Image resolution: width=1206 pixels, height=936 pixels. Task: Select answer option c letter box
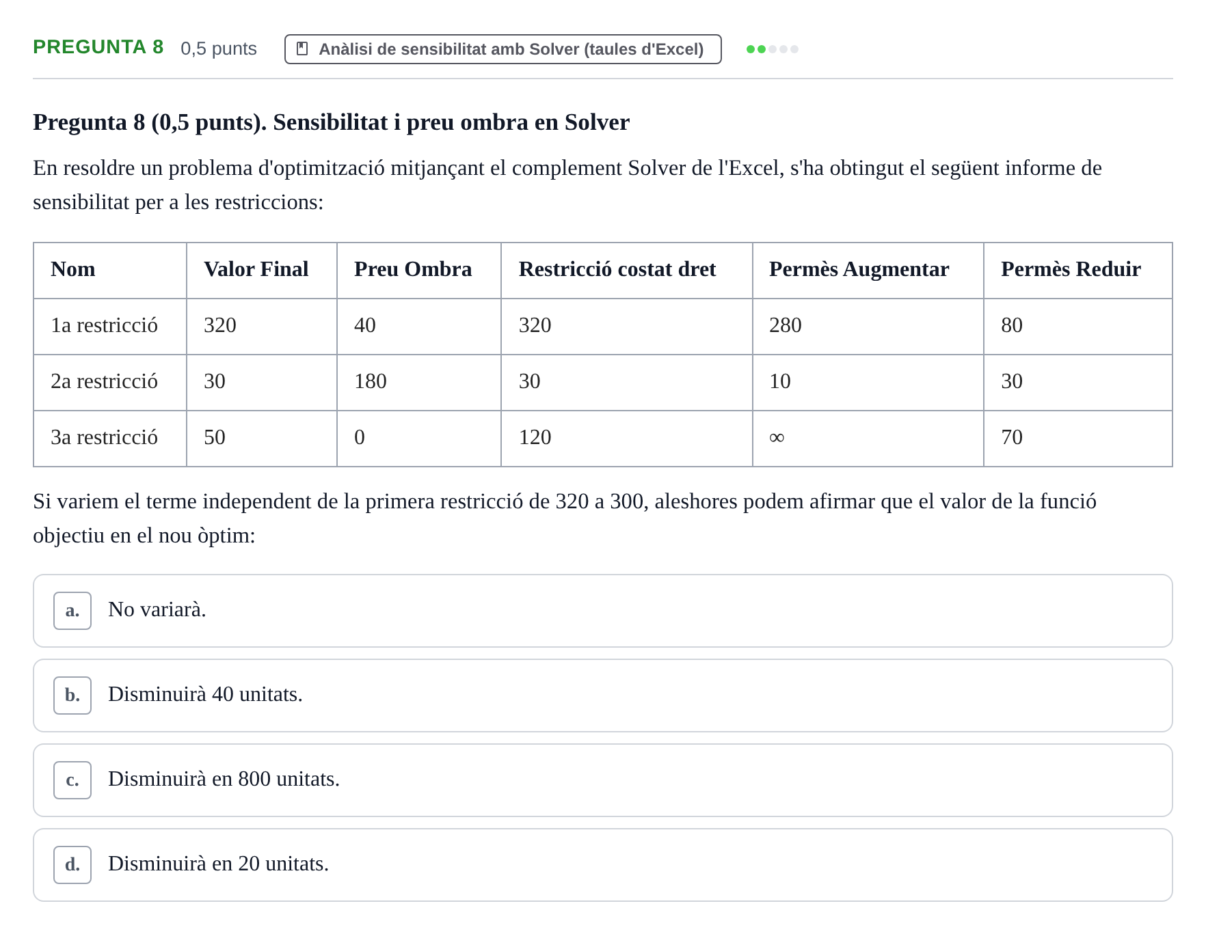click(x=72, y=780)
